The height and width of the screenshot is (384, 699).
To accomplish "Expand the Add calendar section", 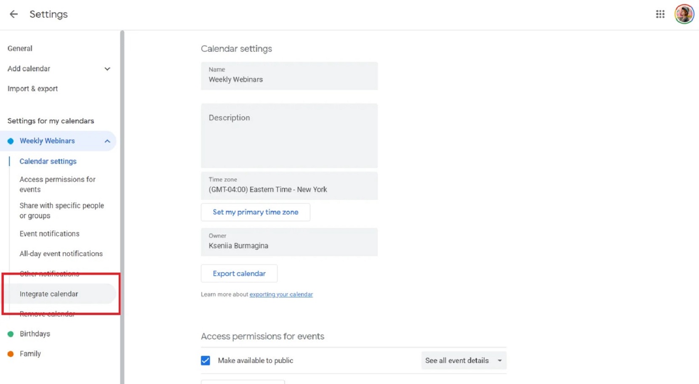I will (x=107, y=69).
